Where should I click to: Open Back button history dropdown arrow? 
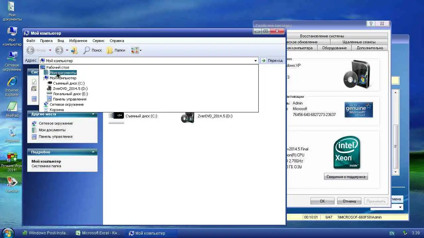(x=50, y=50)
